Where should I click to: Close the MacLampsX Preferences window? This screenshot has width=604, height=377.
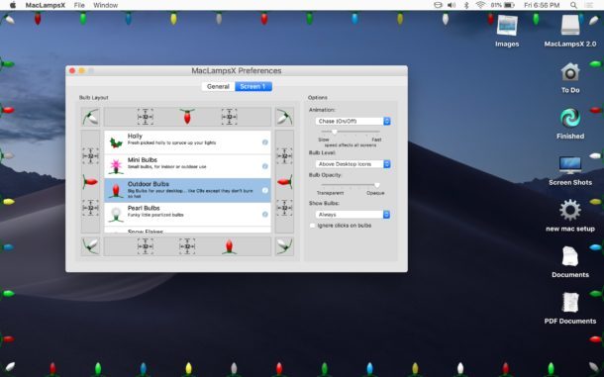point(72,71)
